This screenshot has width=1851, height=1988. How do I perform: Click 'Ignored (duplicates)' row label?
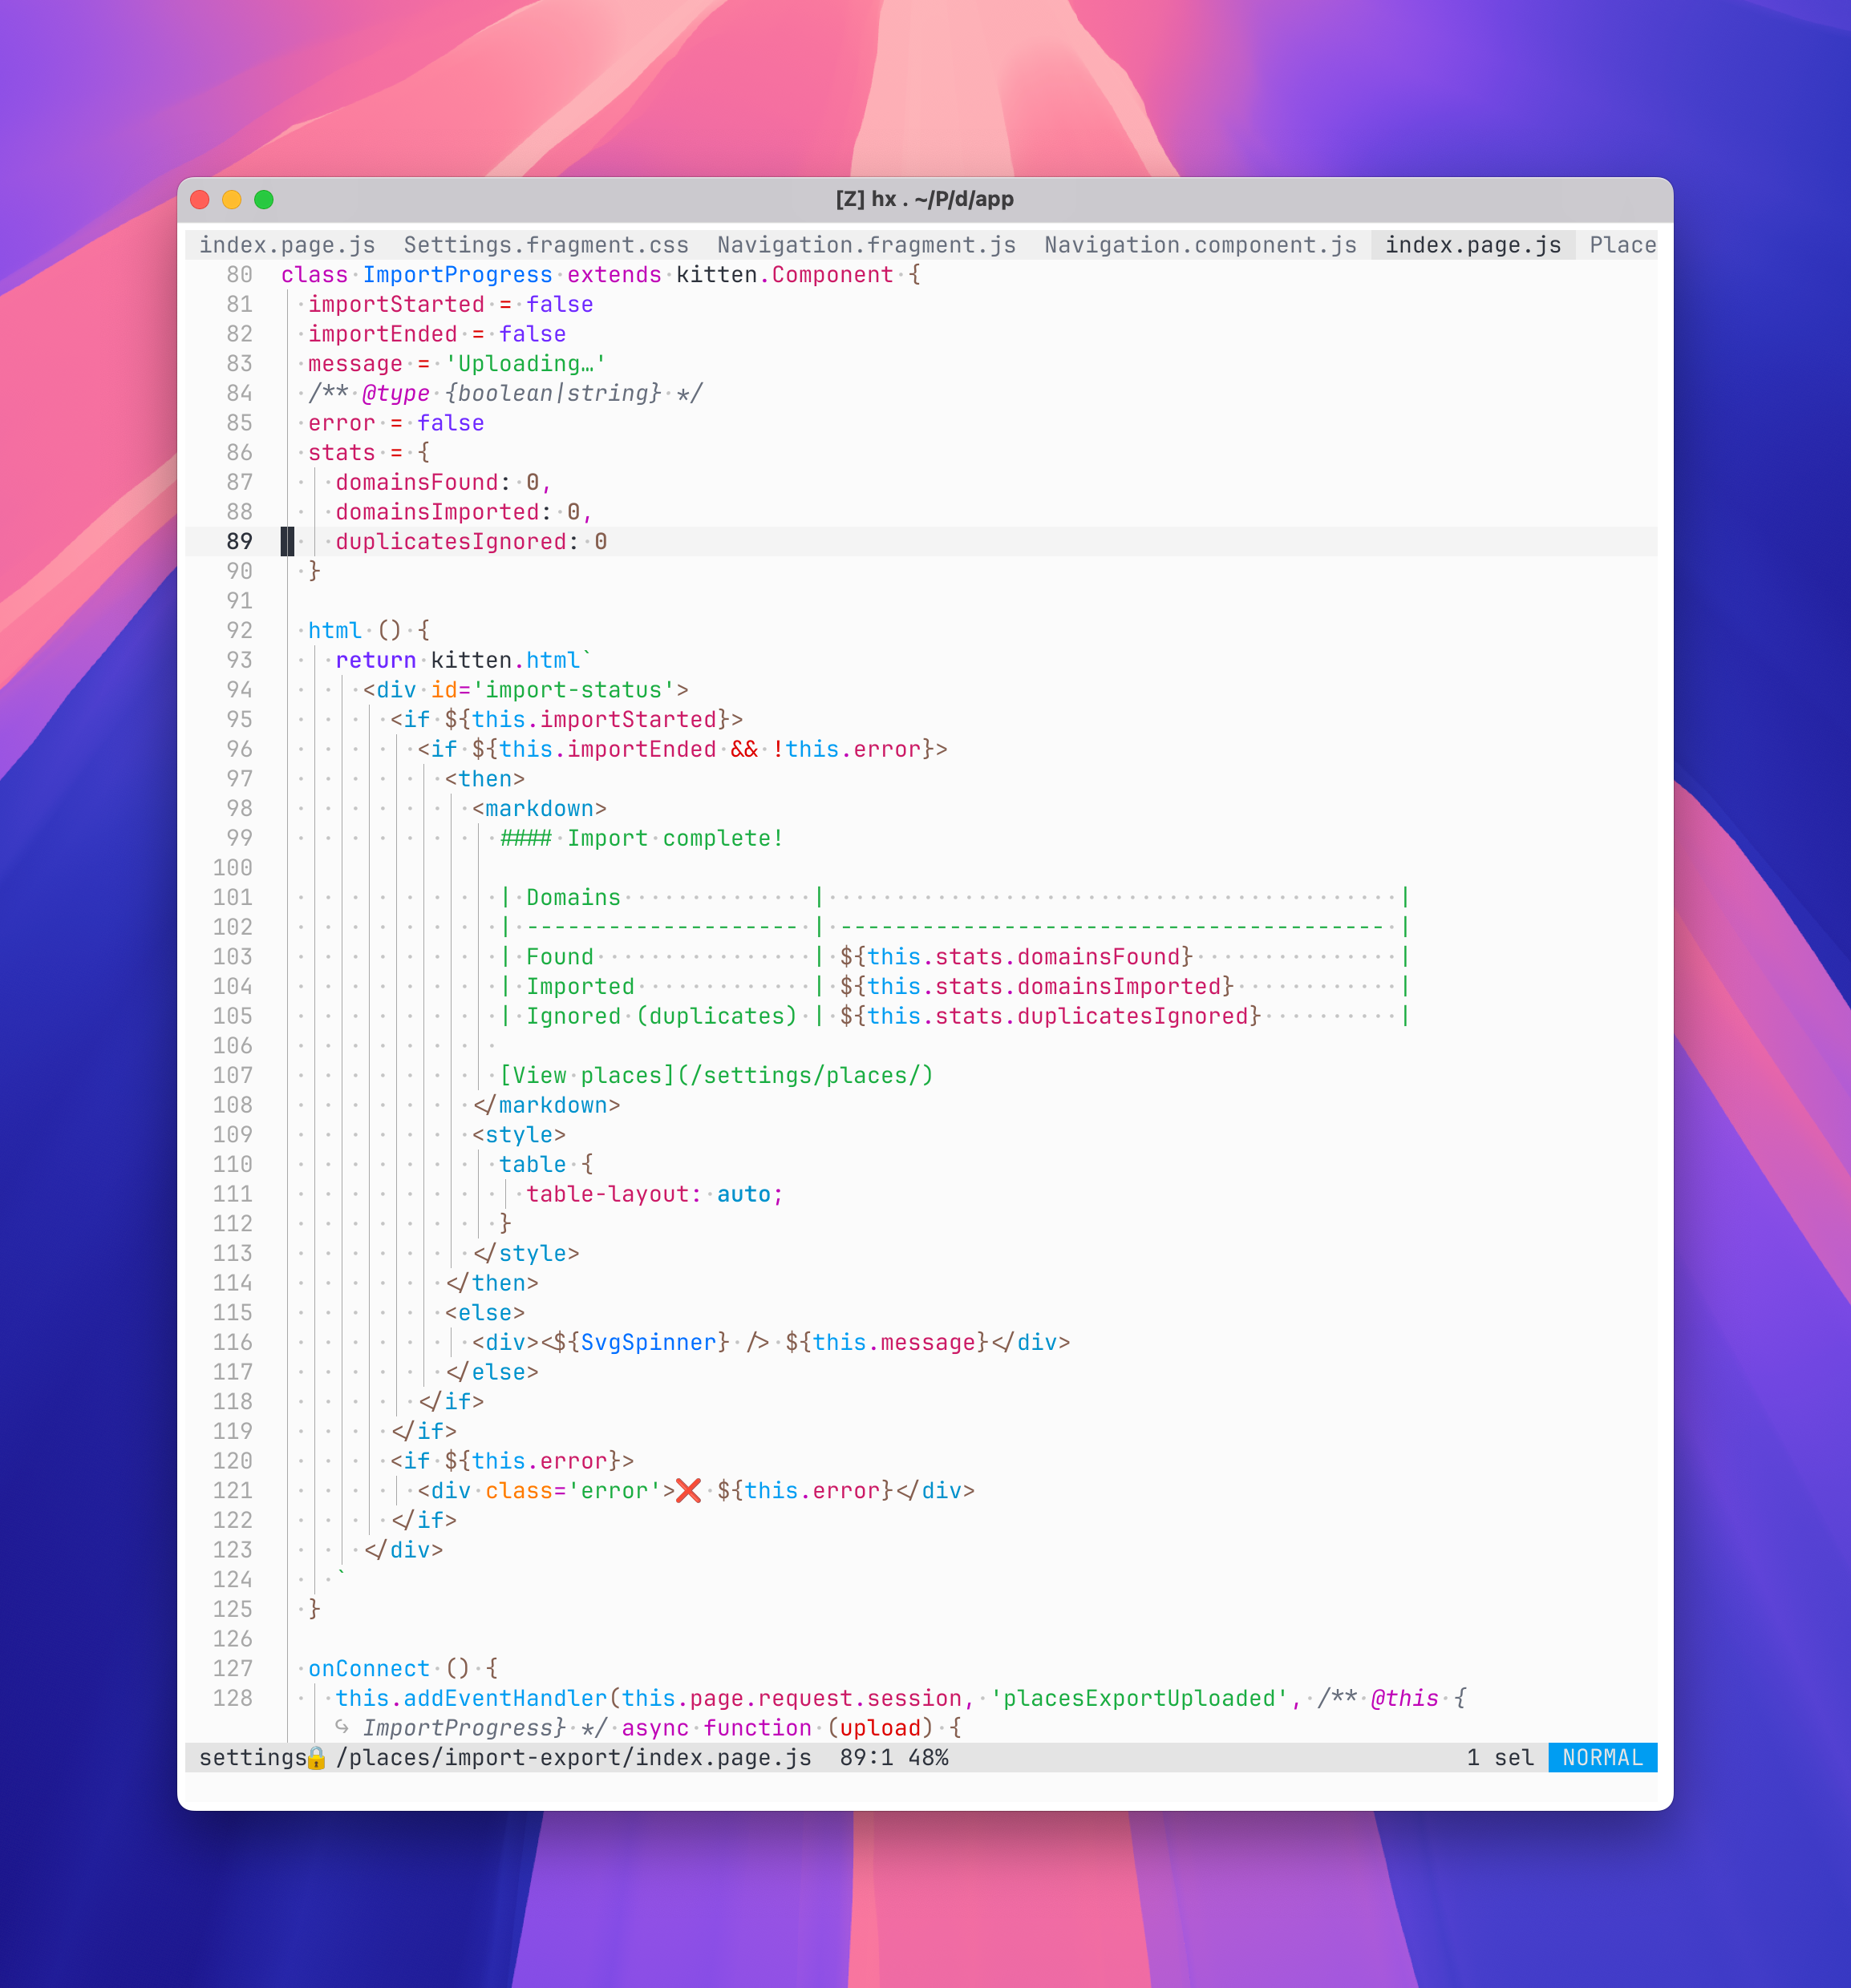[x=662, y=1017]
